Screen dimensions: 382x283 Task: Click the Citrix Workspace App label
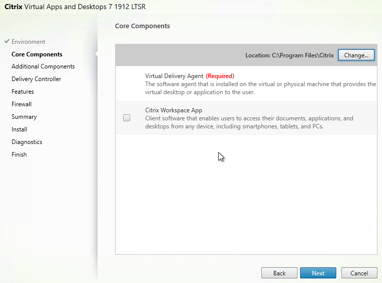(x=173, y=110)
